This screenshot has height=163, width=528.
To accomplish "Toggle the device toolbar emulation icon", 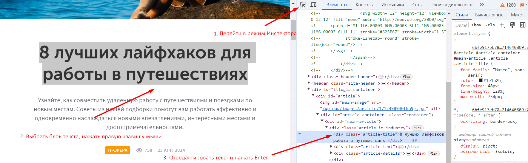I will (x=313, y=5).
